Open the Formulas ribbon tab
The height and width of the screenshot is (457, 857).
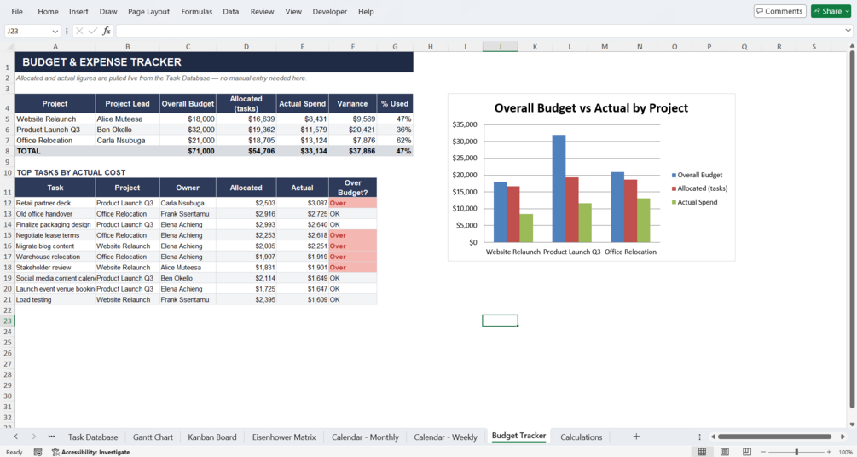(x=197, y=11)
